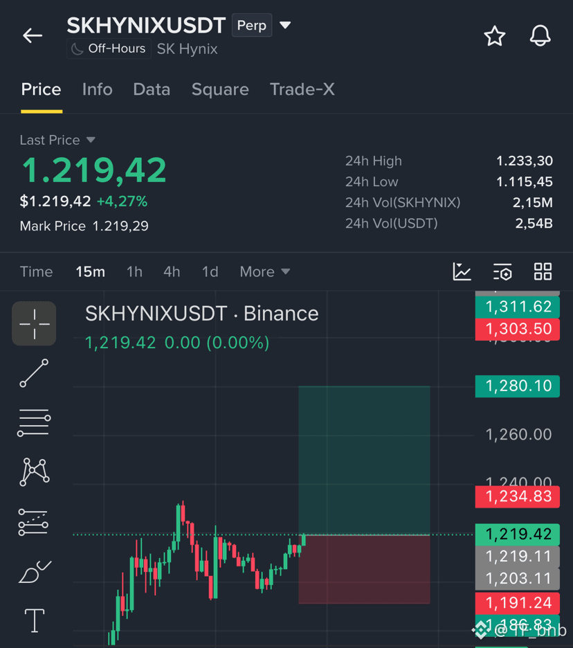The image size is (573, 648).
Task: Open the Square tab
Action: (220, 90)
